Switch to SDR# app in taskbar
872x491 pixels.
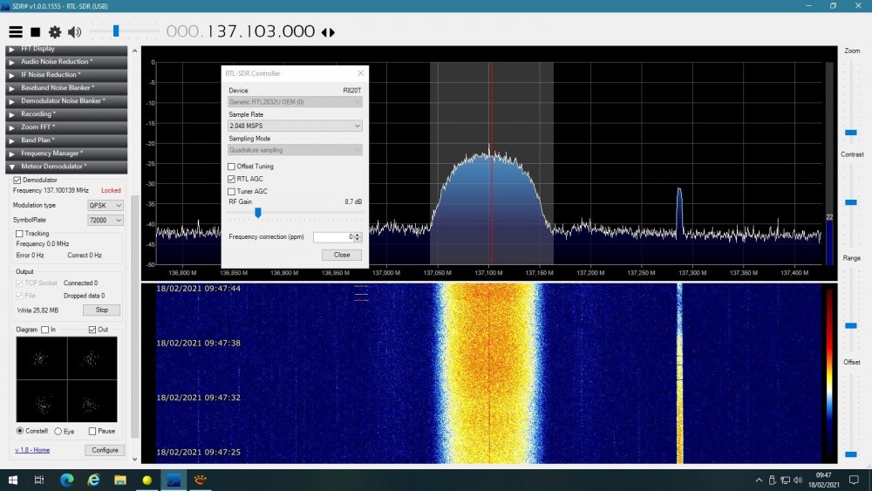tap(174, 480)
